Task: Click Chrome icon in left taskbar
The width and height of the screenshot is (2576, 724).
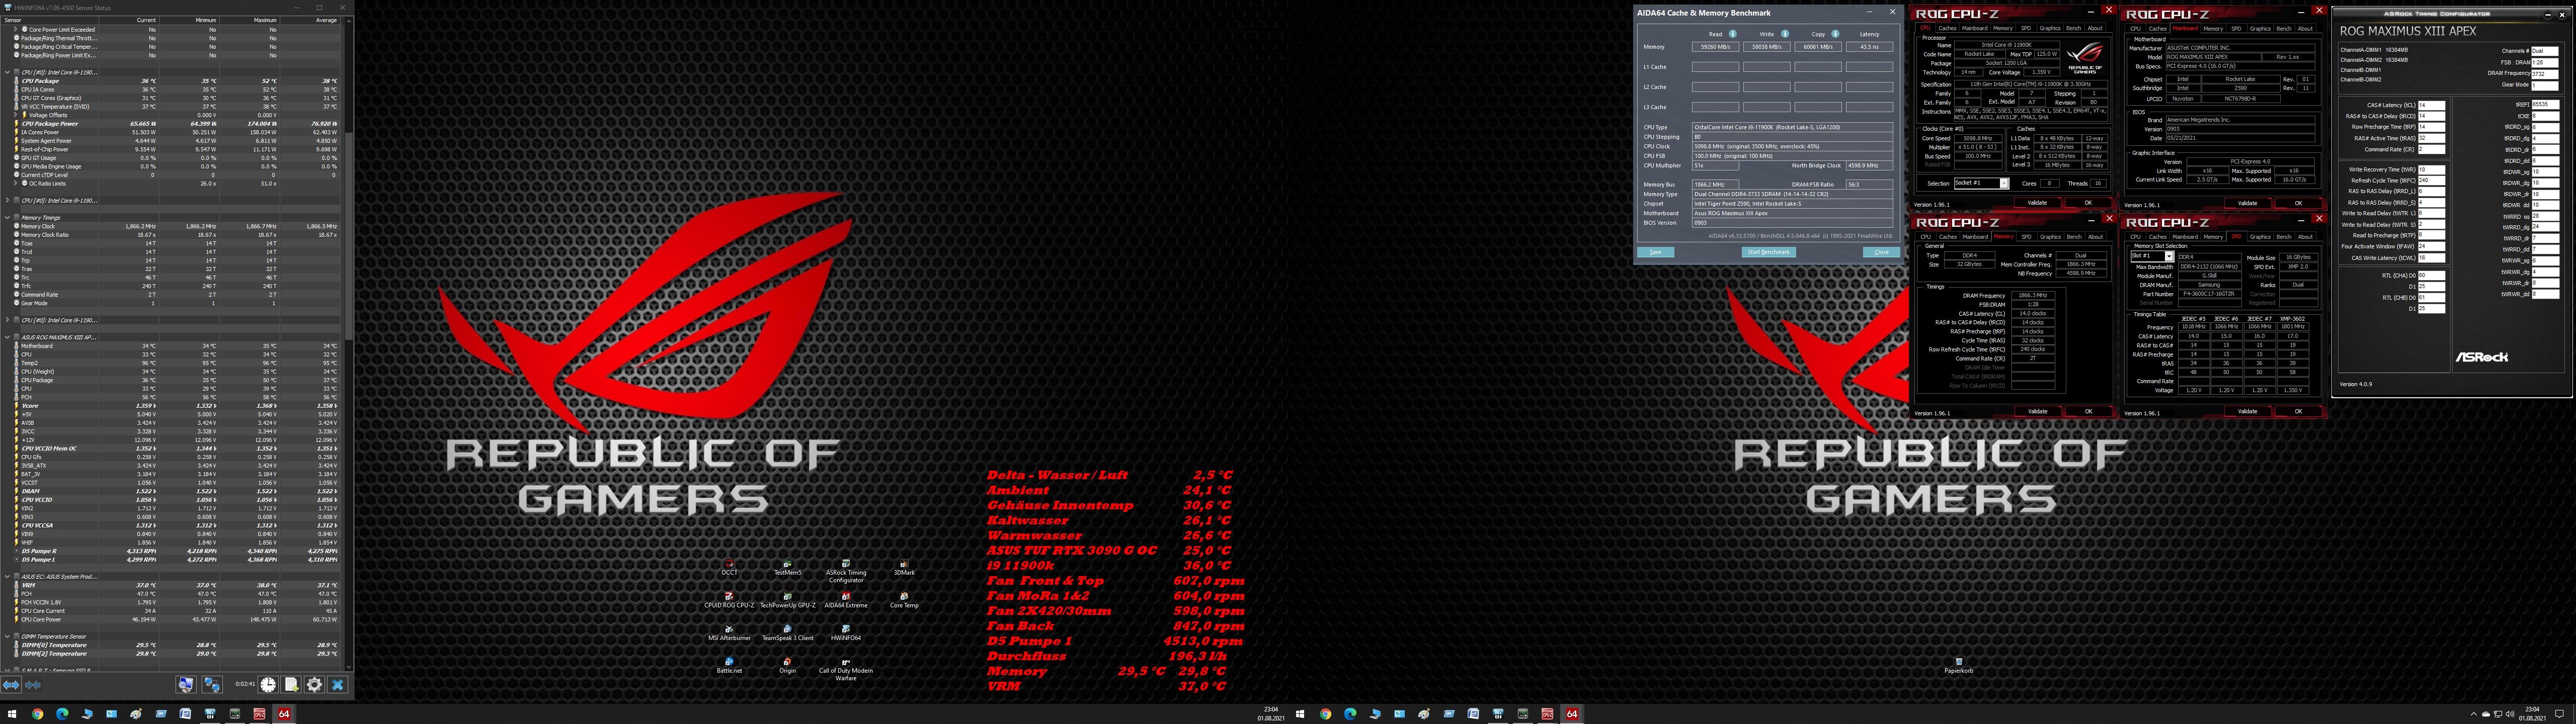Action: (37, 714)
